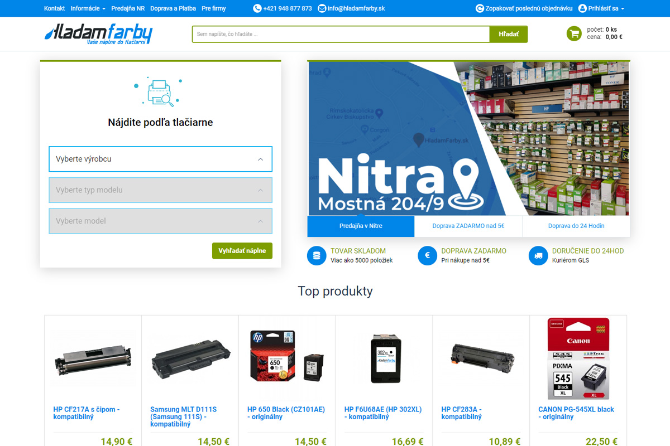670x446 pixels.
Task: Click the HP 650 Black cartridge thumbnail
Action: click(287, 357)
